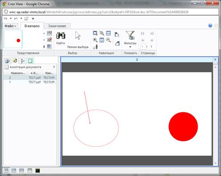Click the first layout icon in bottom bar
Screen dimensions: 221x176
coord(6,171)
